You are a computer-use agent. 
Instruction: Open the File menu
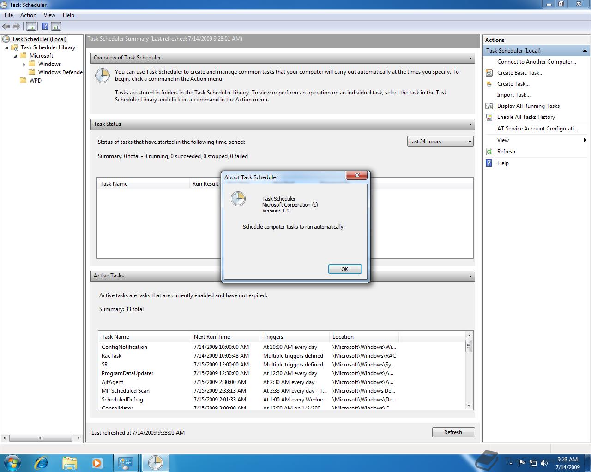(9, 15)
